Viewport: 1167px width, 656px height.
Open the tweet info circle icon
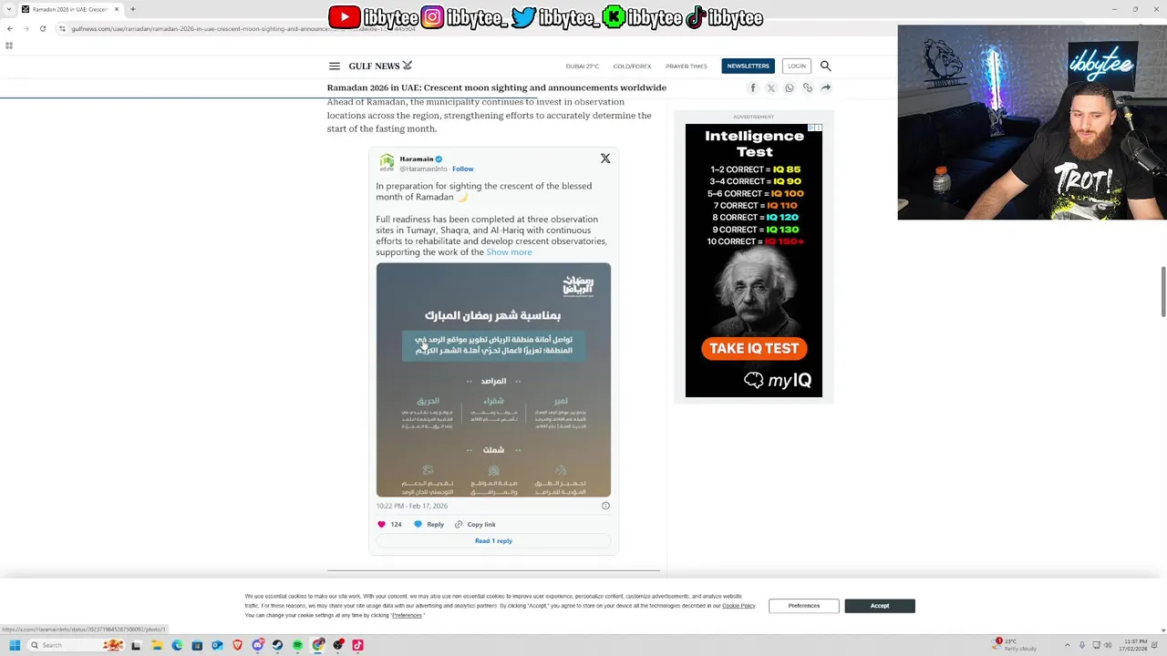605,506
